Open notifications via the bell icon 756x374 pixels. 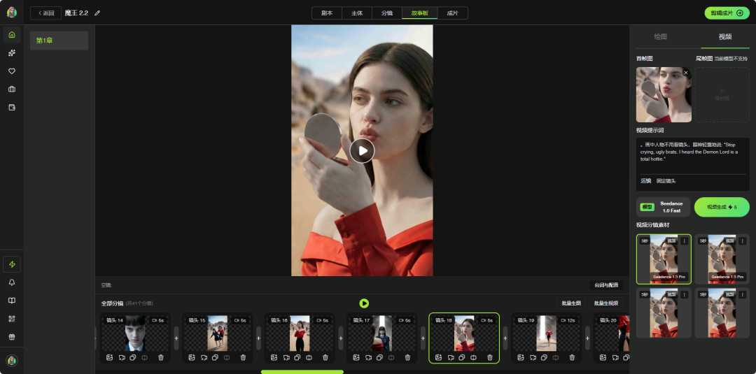pyautogui.click(x=11, y=282)
